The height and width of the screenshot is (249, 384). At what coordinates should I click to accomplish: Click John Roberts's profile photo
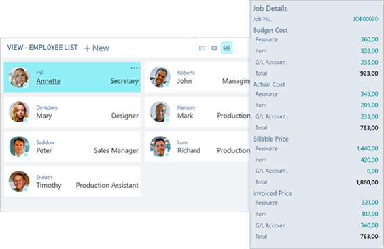pos(160,77)
